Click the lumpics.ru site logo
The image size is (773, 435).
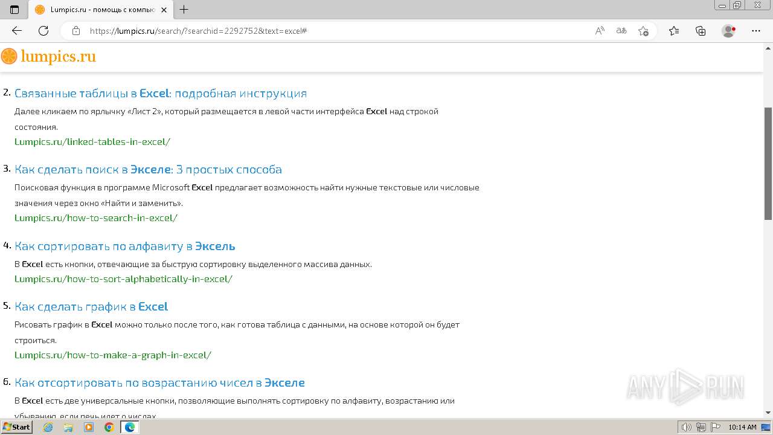coord(48,56)
